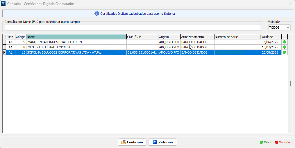Click the blue info icon in banner
This screenshot has height=148, width=295.
(97, 14)
